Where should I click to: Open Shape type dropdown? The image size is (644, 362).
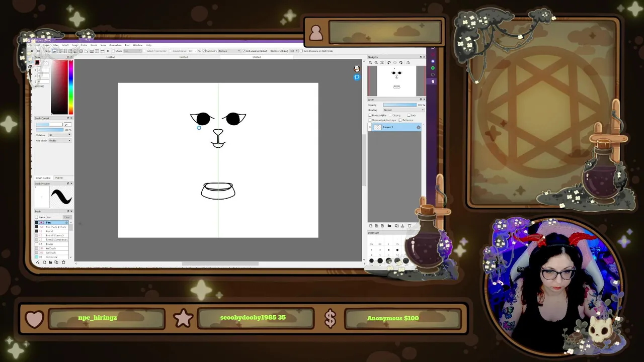point(132,51)
